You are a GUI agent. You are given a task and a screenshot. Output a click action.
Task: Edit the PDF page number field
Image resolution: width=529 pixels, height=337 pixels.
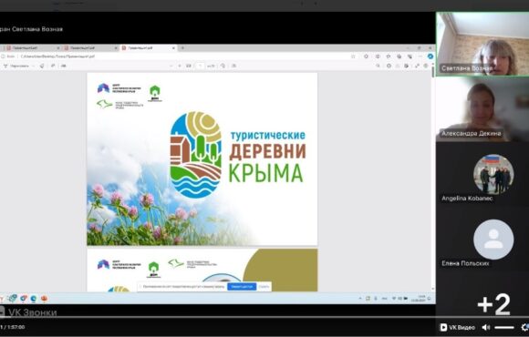point(200,66)
